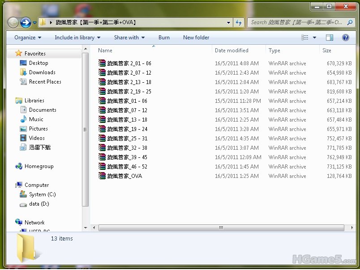This screenshot has height=270, width=360.
Task: Click the Refresh button beside address bar
Action: pos(239,22)
